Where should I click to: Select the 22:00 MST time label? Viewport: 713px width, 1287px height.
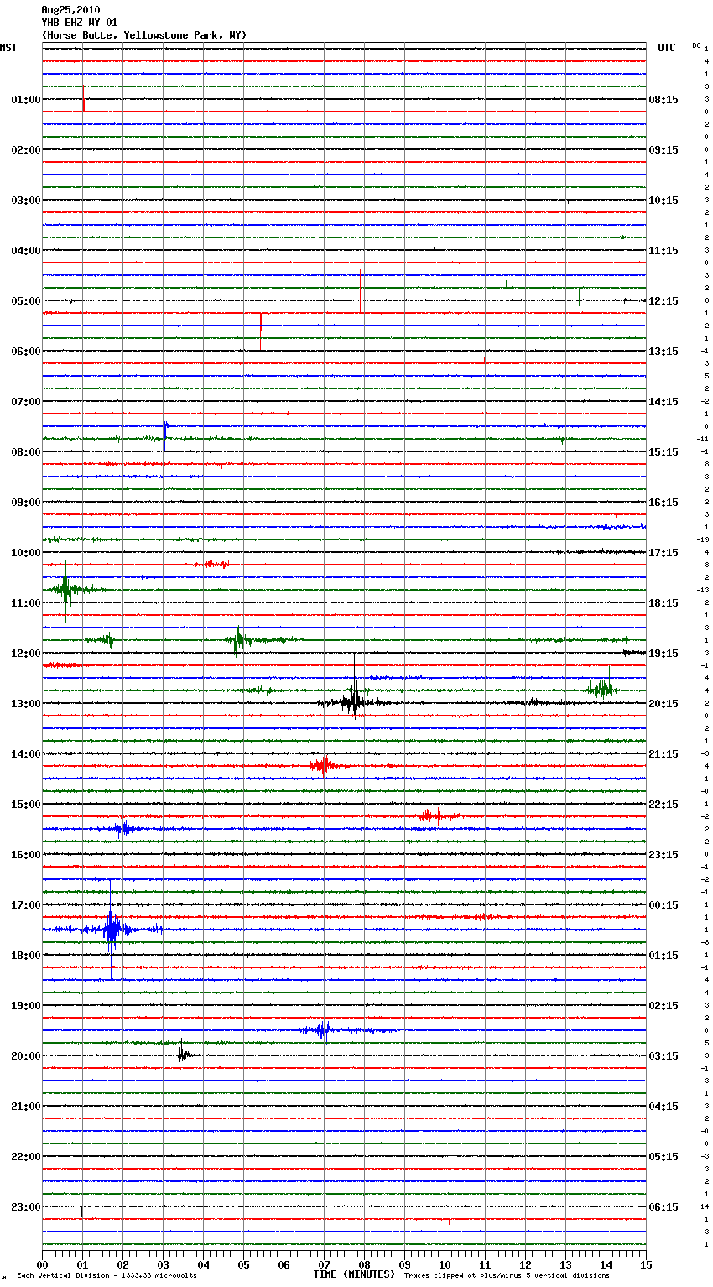point(25,1157)
